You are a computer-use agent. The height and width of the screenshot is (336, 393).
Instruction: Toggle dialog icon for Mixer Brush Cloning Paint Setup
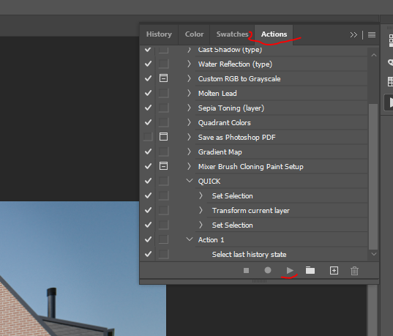[163, 166]
